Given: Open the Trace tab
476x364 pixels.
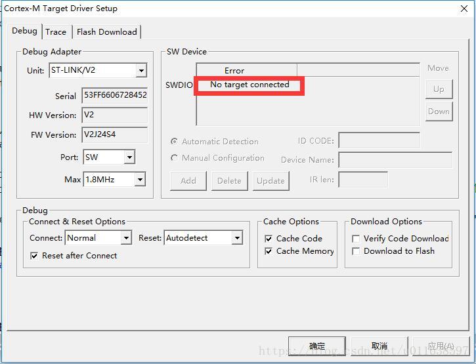Looking at the screenshot, I should [56, 32].
